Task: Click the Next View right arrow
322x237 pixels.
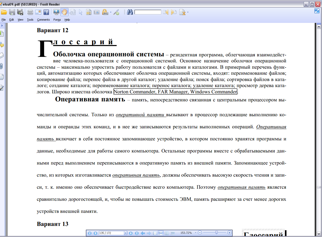Action: 149,233
